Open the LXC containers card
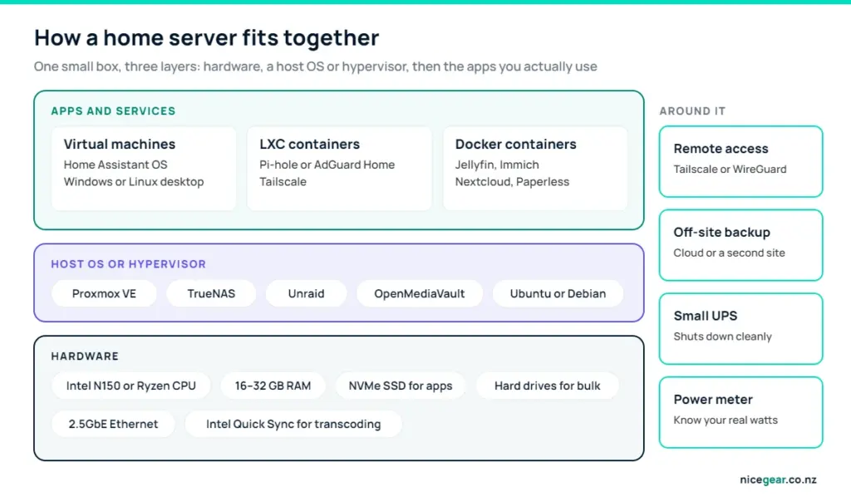This screenshot has width=851, height=496. (339, 168)
